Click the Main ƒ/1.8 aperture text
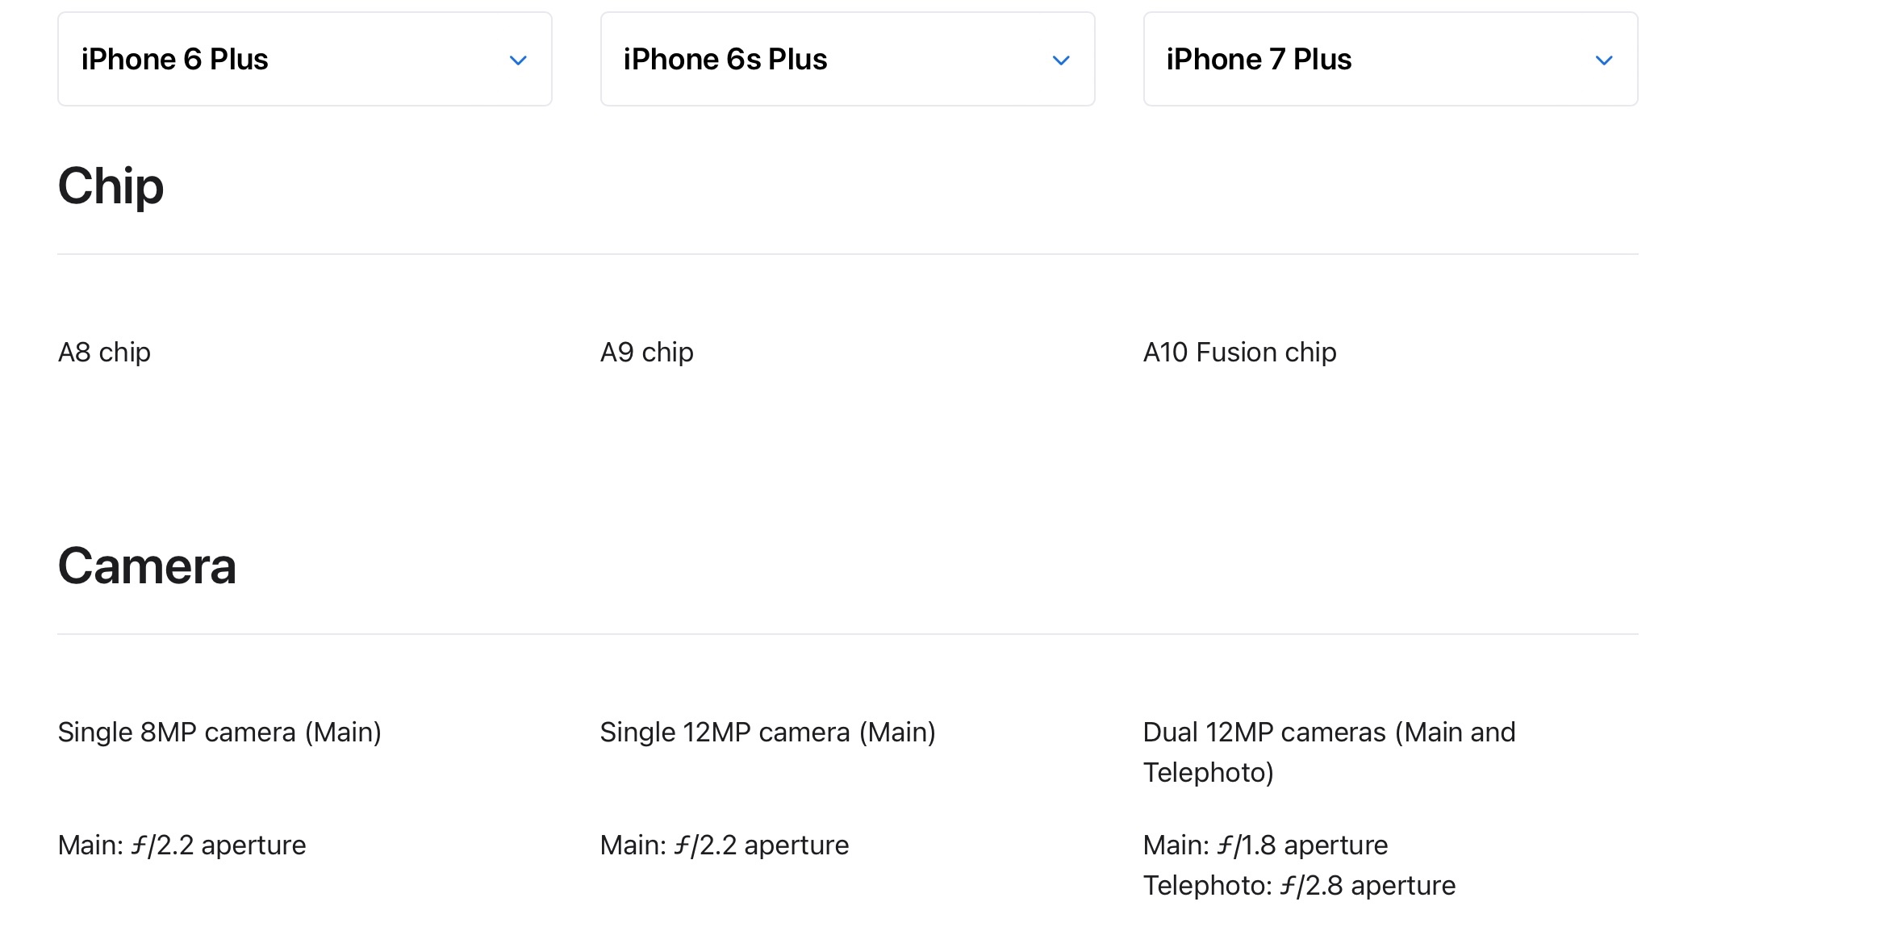 point(1265,845)
